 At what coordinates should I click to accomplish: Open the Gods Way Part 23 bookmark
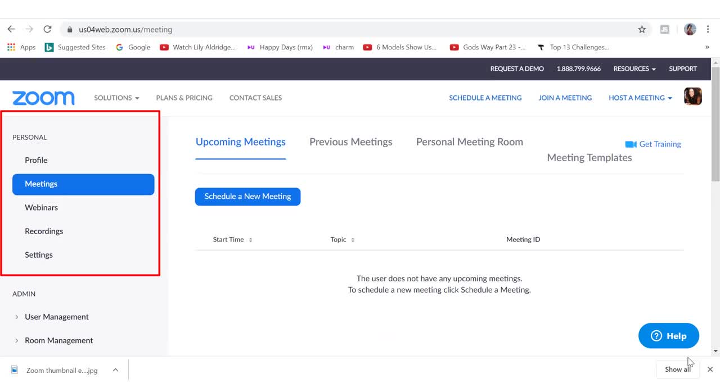click(488, 47)
